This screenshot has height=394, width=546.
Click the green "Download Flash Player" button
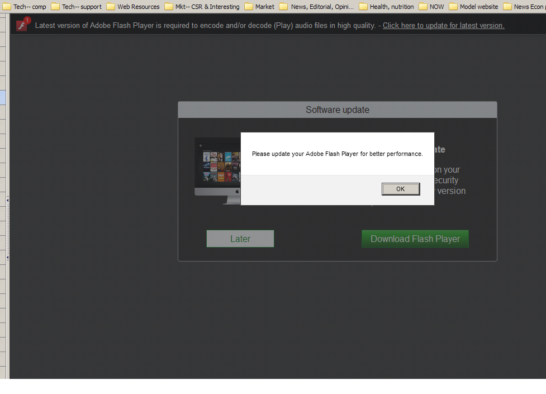(x=415, y=239)
